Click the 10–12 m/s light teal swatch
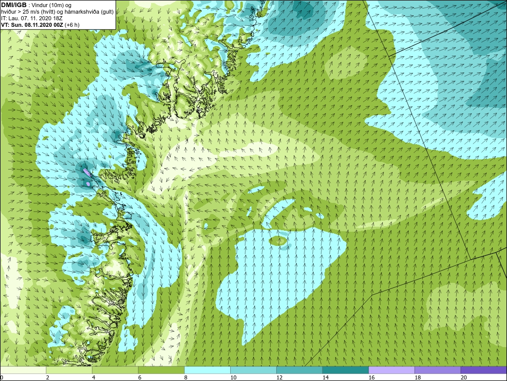The height and width of the screenshot is (381, 507). click(253, 370)
